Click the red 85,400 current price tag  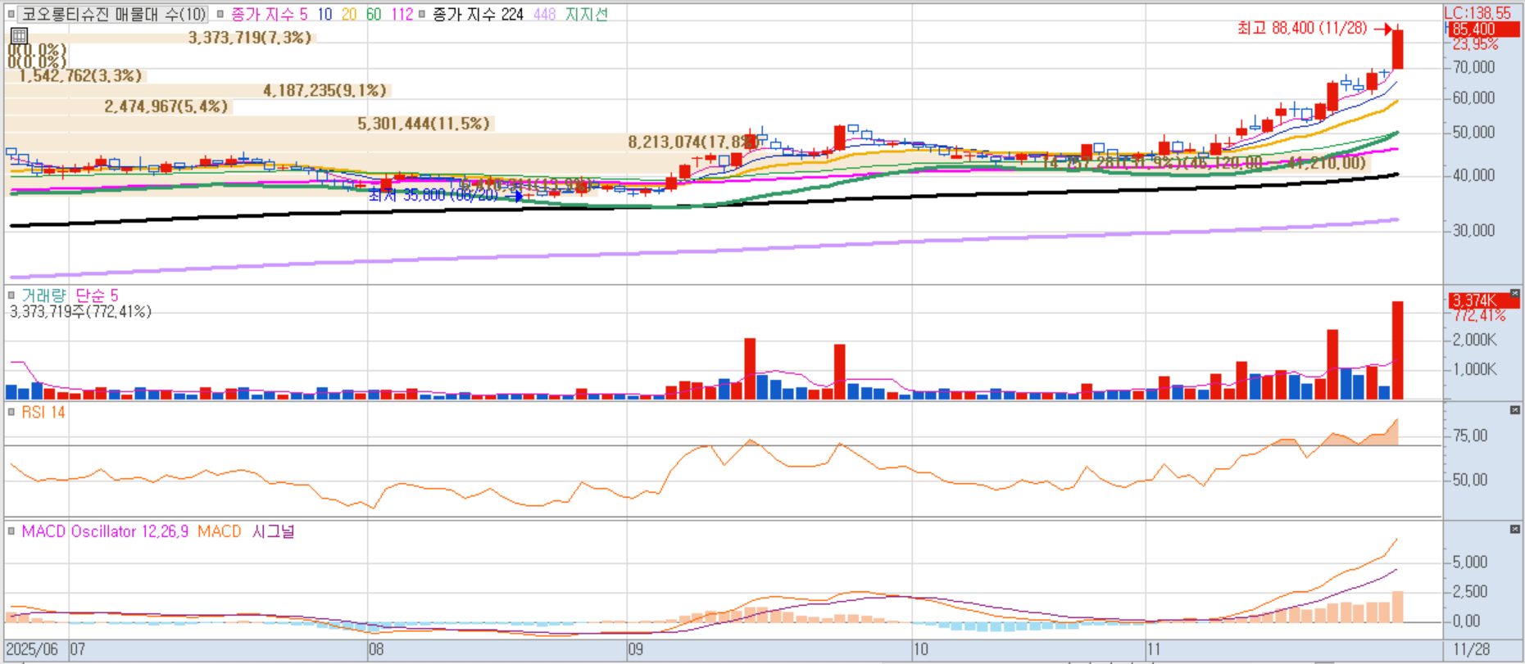pos(1482,29)
